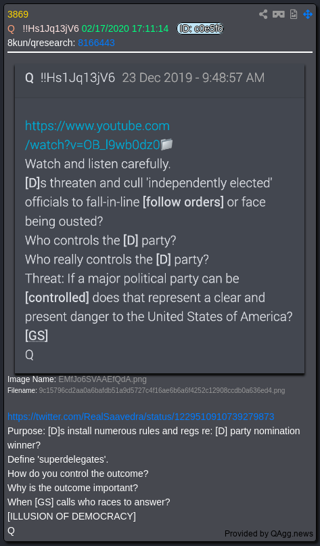The image size is (320, 546).
Task: Click the underlined [GS] abbreviation in image
Action: pos(37,336)
